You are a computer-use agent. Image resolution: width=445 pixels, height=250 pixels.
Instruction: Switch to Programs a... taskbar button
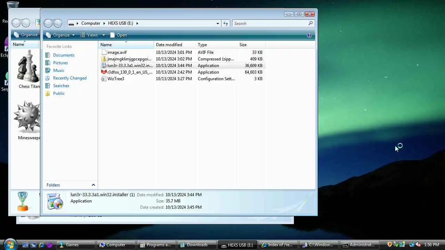coord(156,245)
